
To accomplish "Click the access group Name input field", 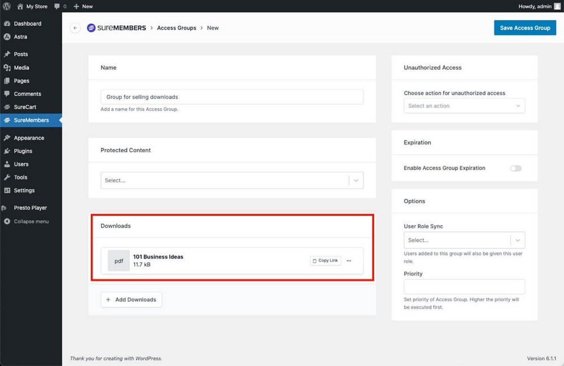I will click(232, 97).
